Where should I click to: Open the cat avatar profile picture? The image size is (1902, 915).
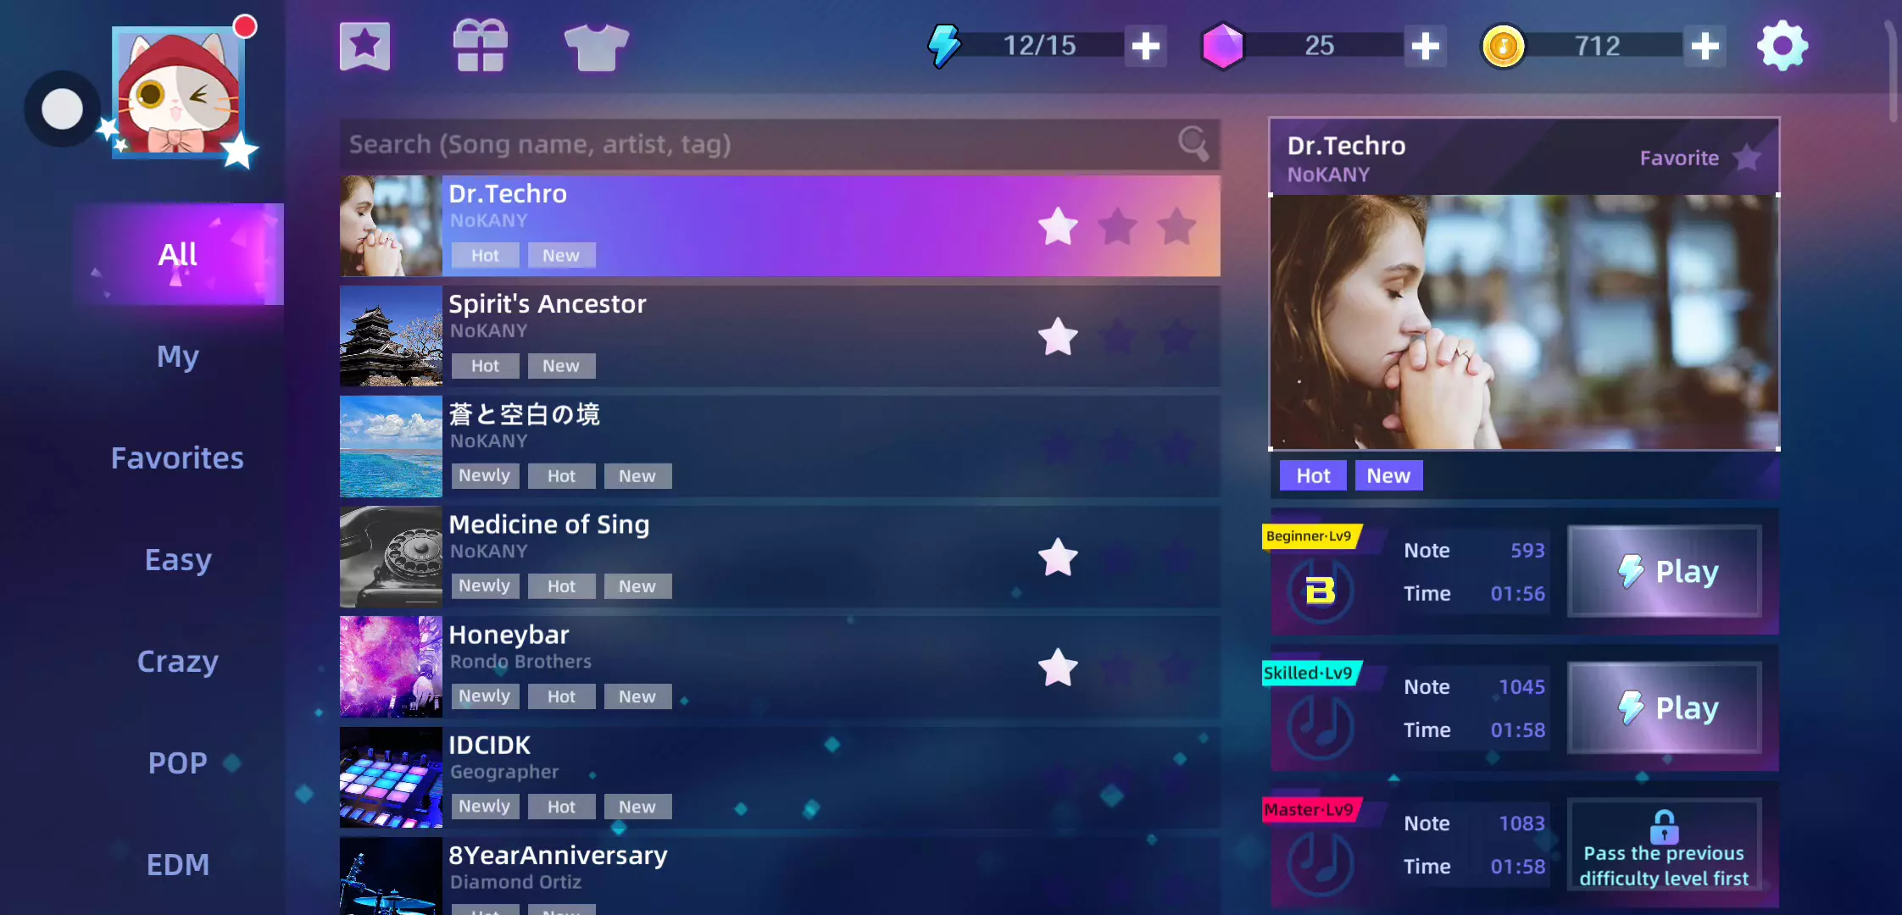179,91
